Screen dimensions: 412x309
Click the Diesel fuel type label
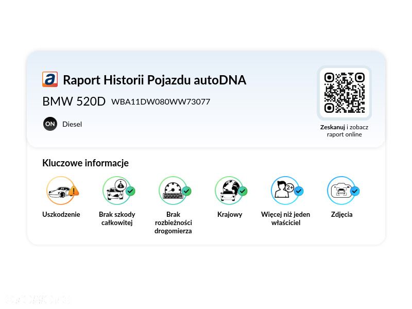coord(72,124)
